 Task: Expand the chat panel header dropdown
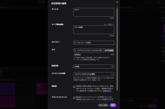[132, 7]
